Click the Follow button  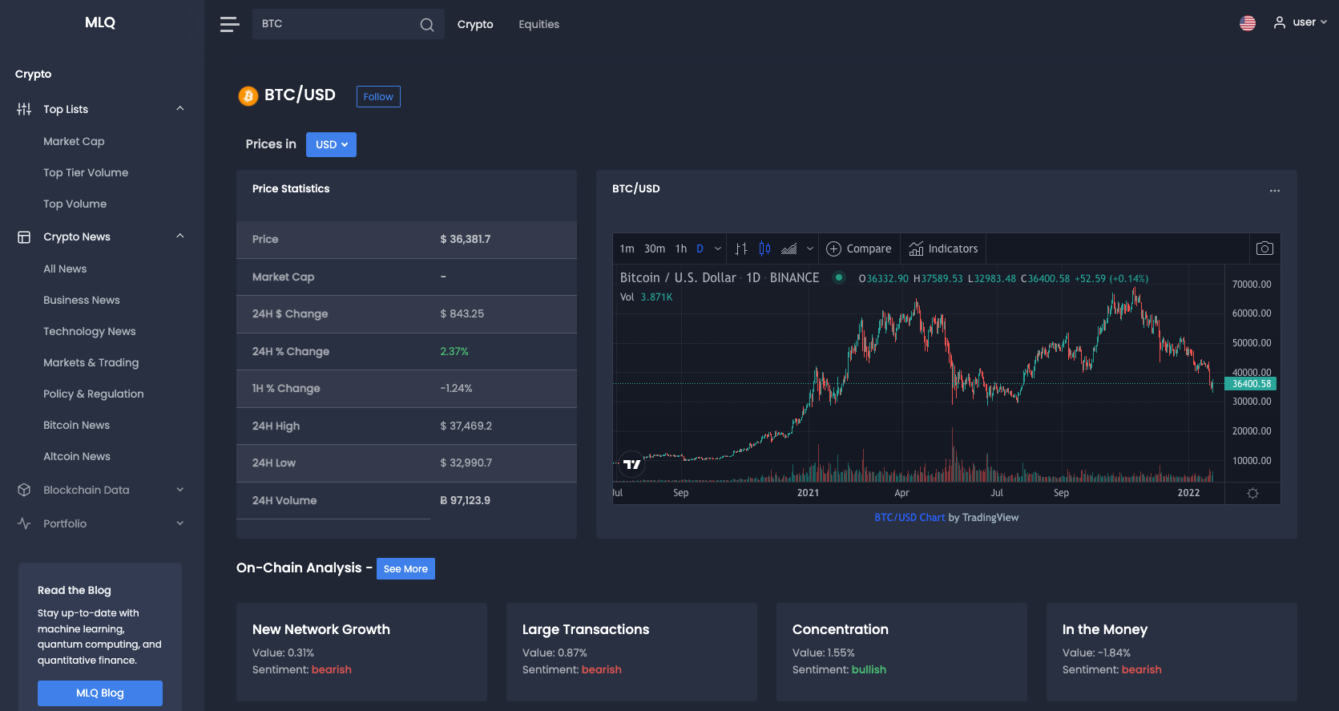378,96
